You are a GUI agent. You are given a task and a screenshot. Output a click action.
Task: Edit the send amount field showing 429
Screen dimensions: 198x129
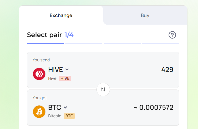pyautogui.click(x=167, y=70)
